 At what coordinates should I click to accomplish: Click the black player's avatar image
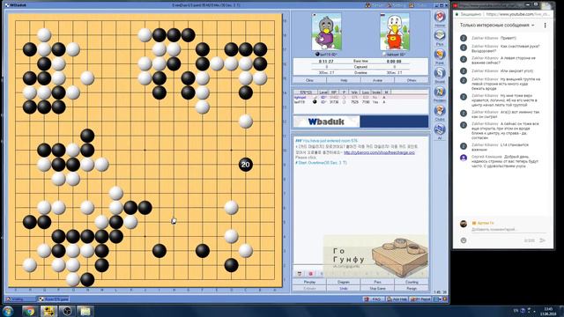tap(326, 32)
